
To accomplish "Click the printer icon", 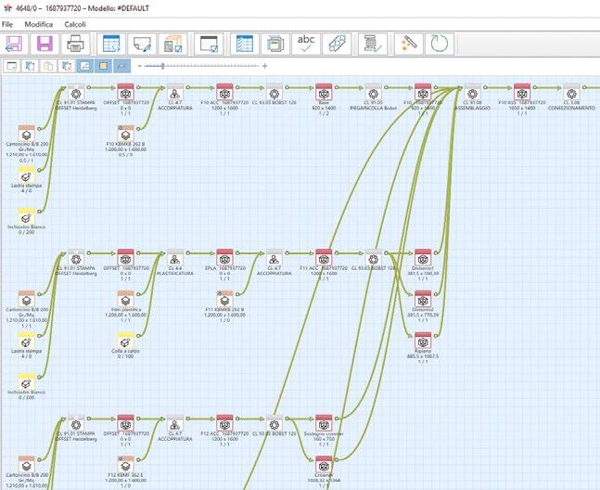I will coord(76,44).
